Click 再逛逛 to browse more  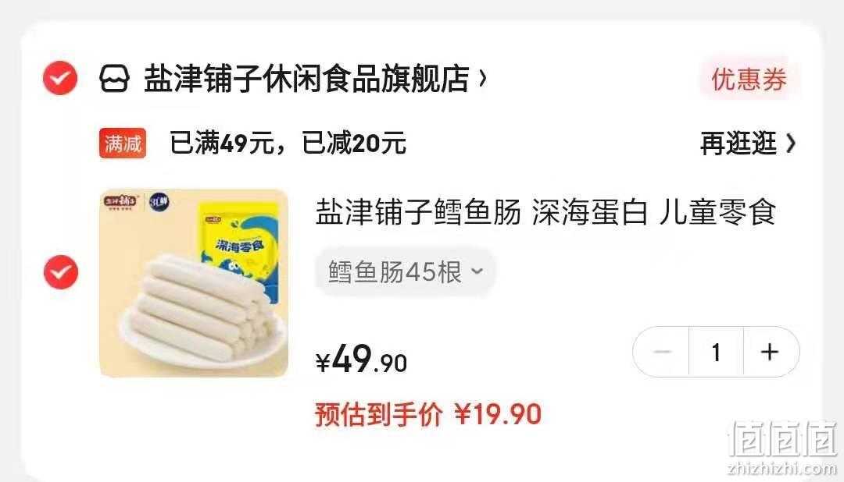coord(738,144)
